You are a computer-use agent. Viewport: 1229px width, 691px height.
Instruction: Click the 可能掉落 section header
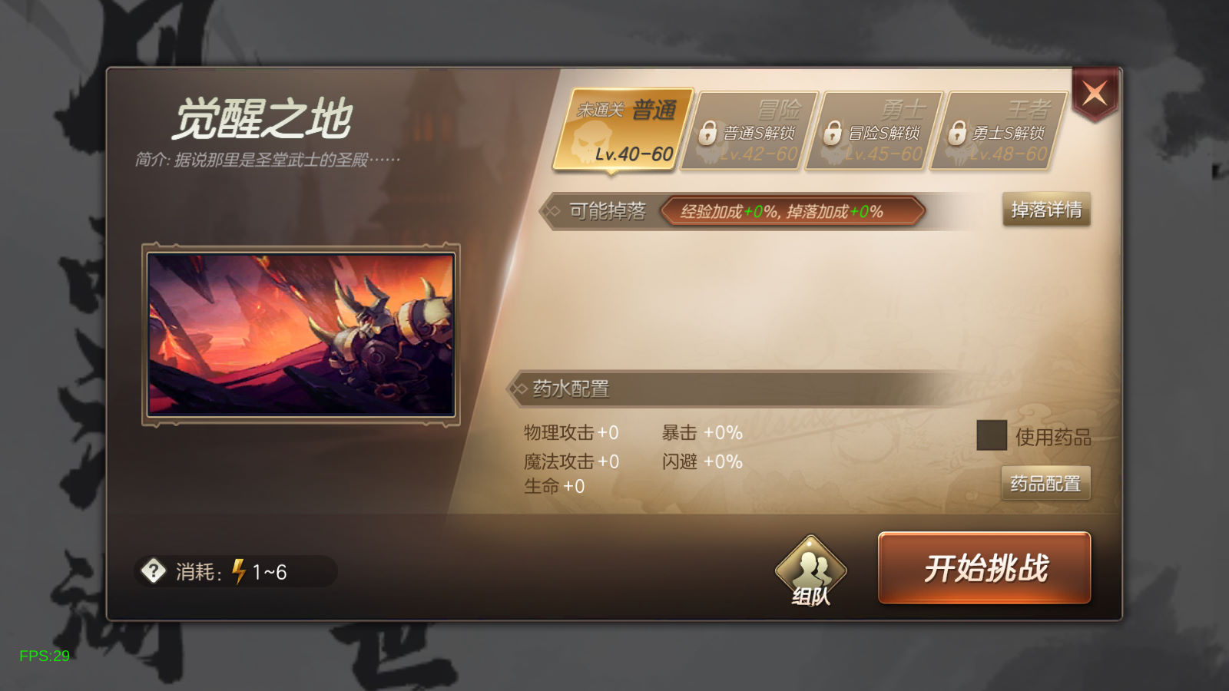tap(608, 211)
